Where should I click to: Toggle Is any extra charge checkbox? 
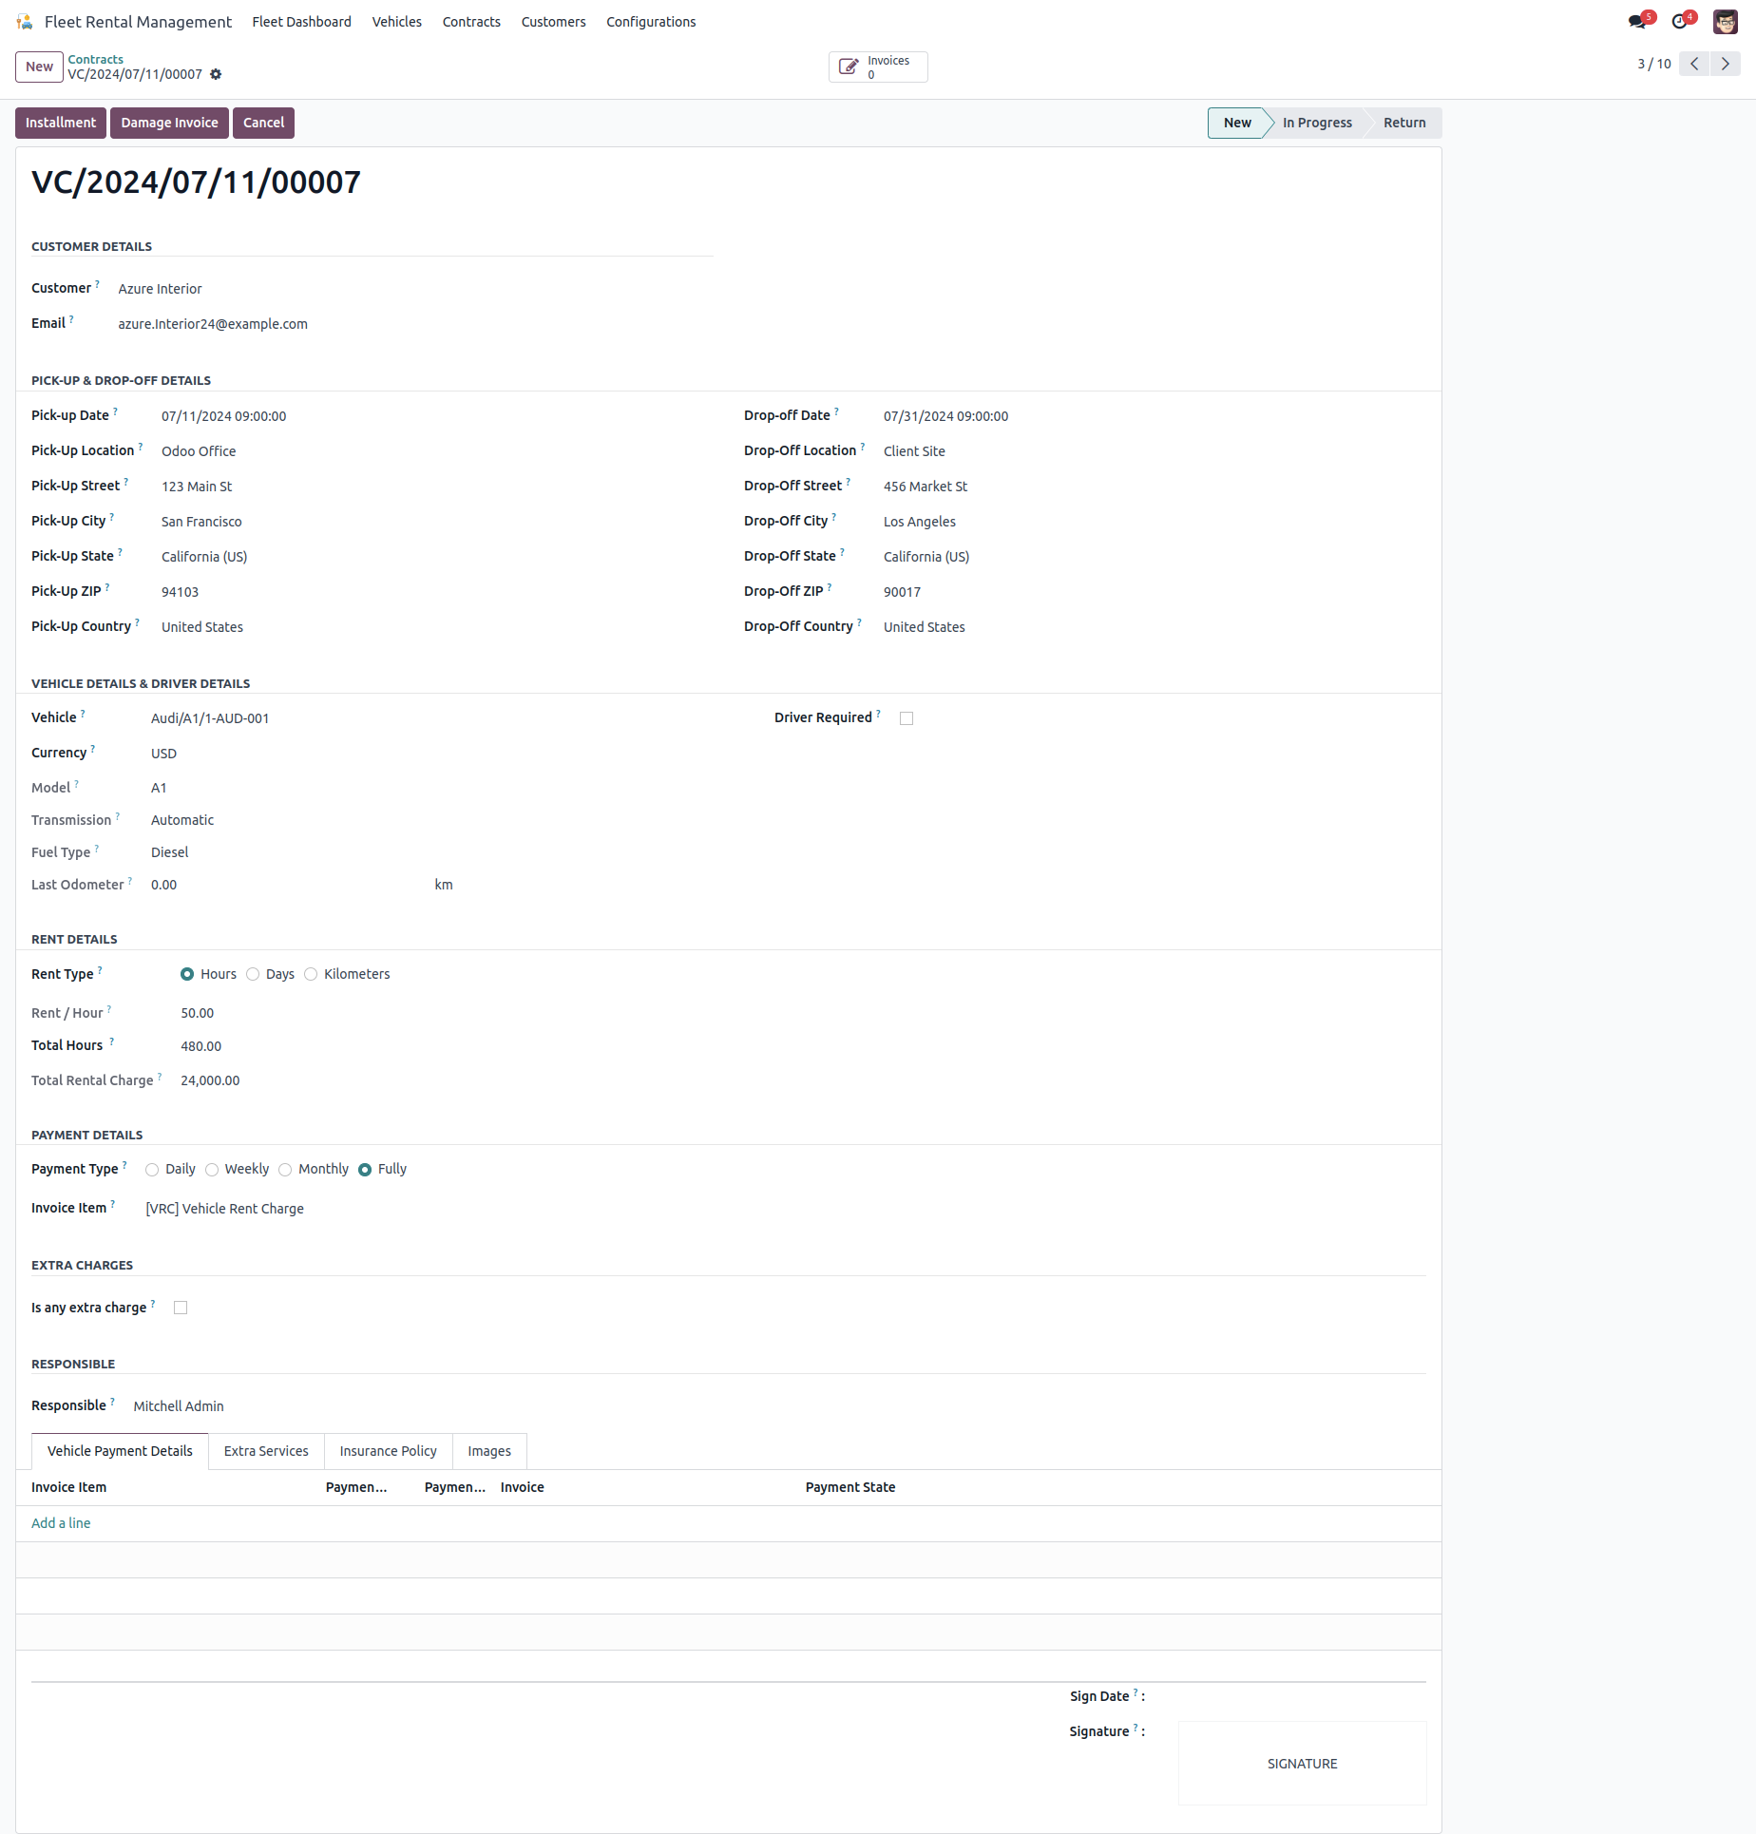click(x=181, y=1308)
